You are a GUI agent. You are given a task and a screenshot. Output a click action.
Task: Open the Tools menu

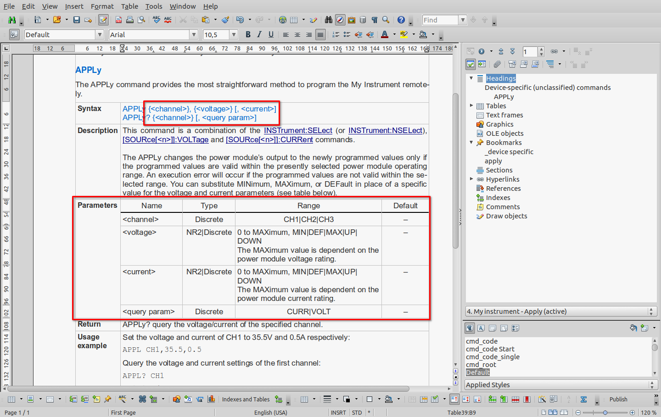tap(154, 6)
